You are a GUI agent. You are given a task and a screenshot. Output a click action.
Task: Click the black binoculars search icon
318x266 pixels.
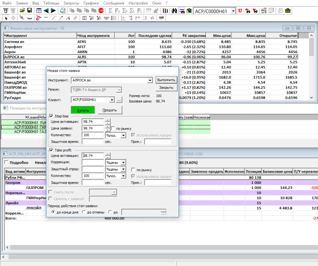175,11
